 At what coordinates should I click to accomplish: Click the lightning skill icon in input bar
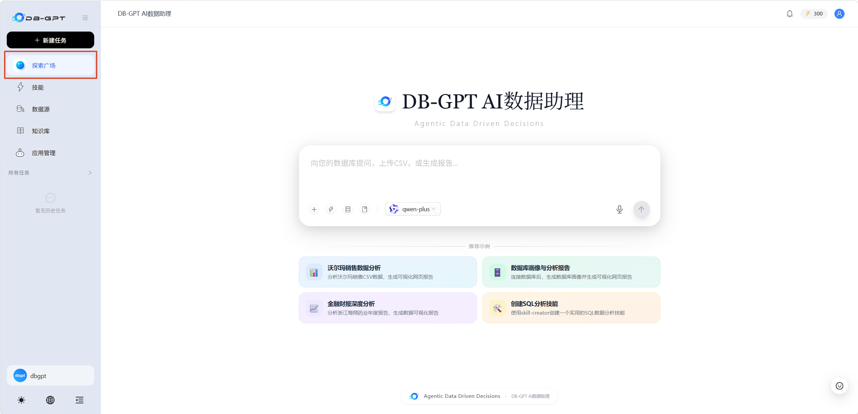coord(331,209)
